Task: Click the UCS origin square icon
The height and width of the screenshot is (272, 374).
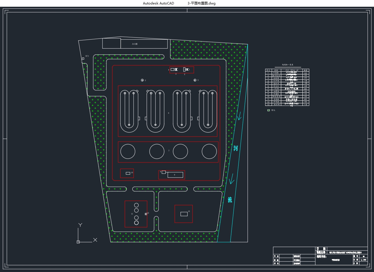Action: point(78,242)
